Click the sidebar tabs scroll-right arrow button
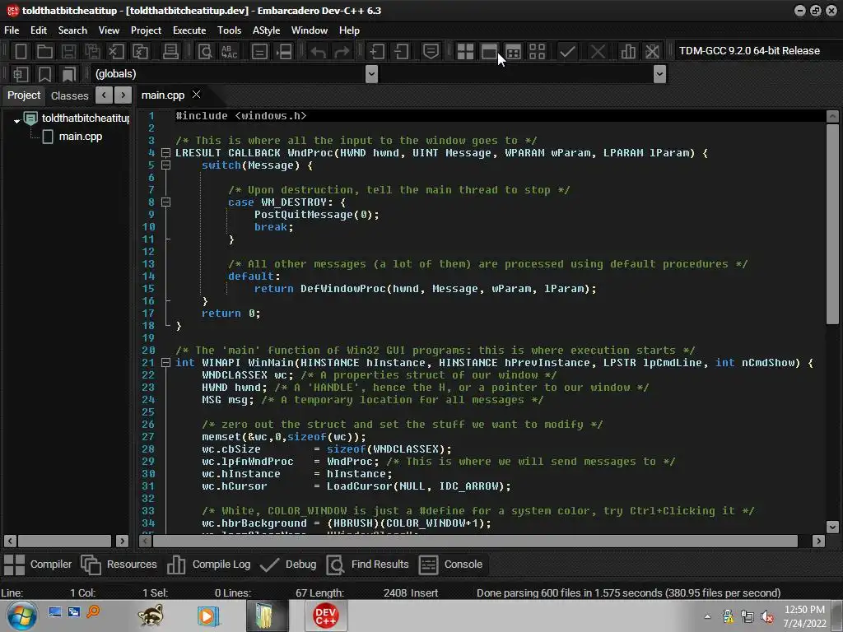Image resolution: width=843 pixels, height=632 pixels. pos(123,95)
